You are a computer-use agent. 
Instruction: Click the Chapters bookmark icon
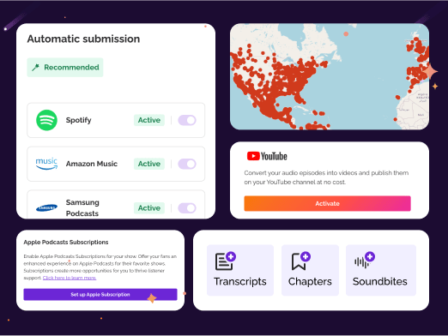(x=301, y=261)
